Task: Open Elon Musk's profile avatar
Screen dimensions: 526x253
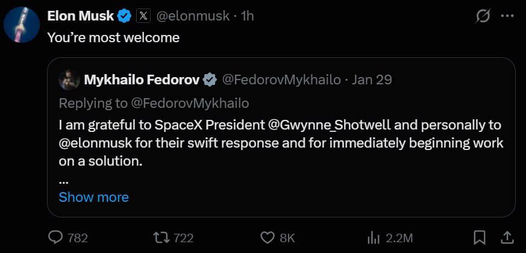Action: [22, 25]
